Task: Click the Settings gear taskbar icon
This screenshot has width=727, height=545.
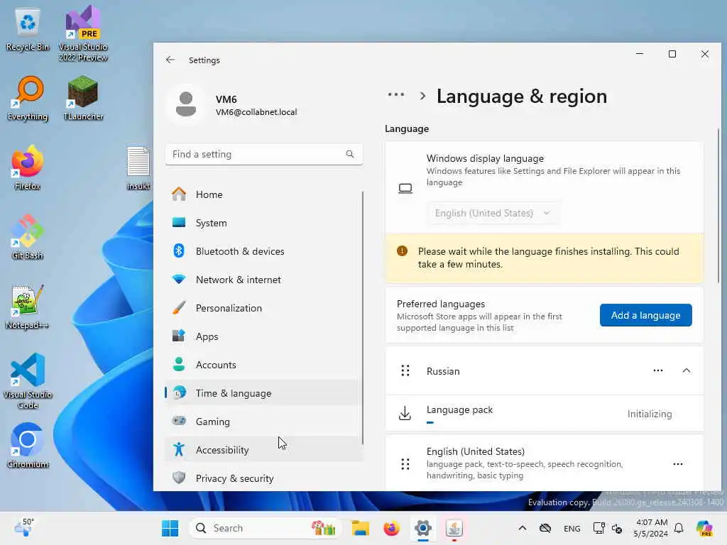Action: pos(423,528)
